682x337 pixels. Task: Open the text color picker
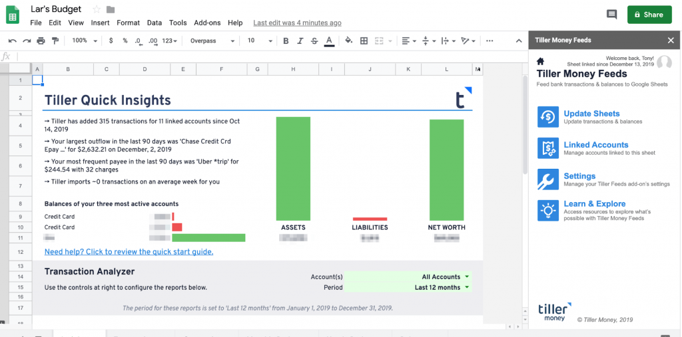point(329,41)
